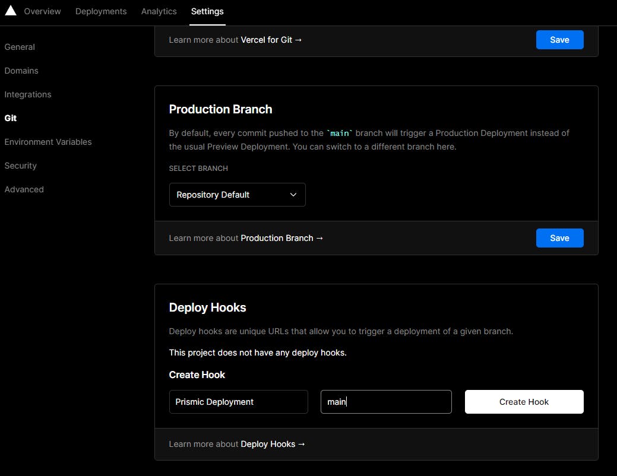Viewport: 617px width, 476px height.
Task: Focus the Prismic Deployment hook name field
Action: click(x=239, y=402)
